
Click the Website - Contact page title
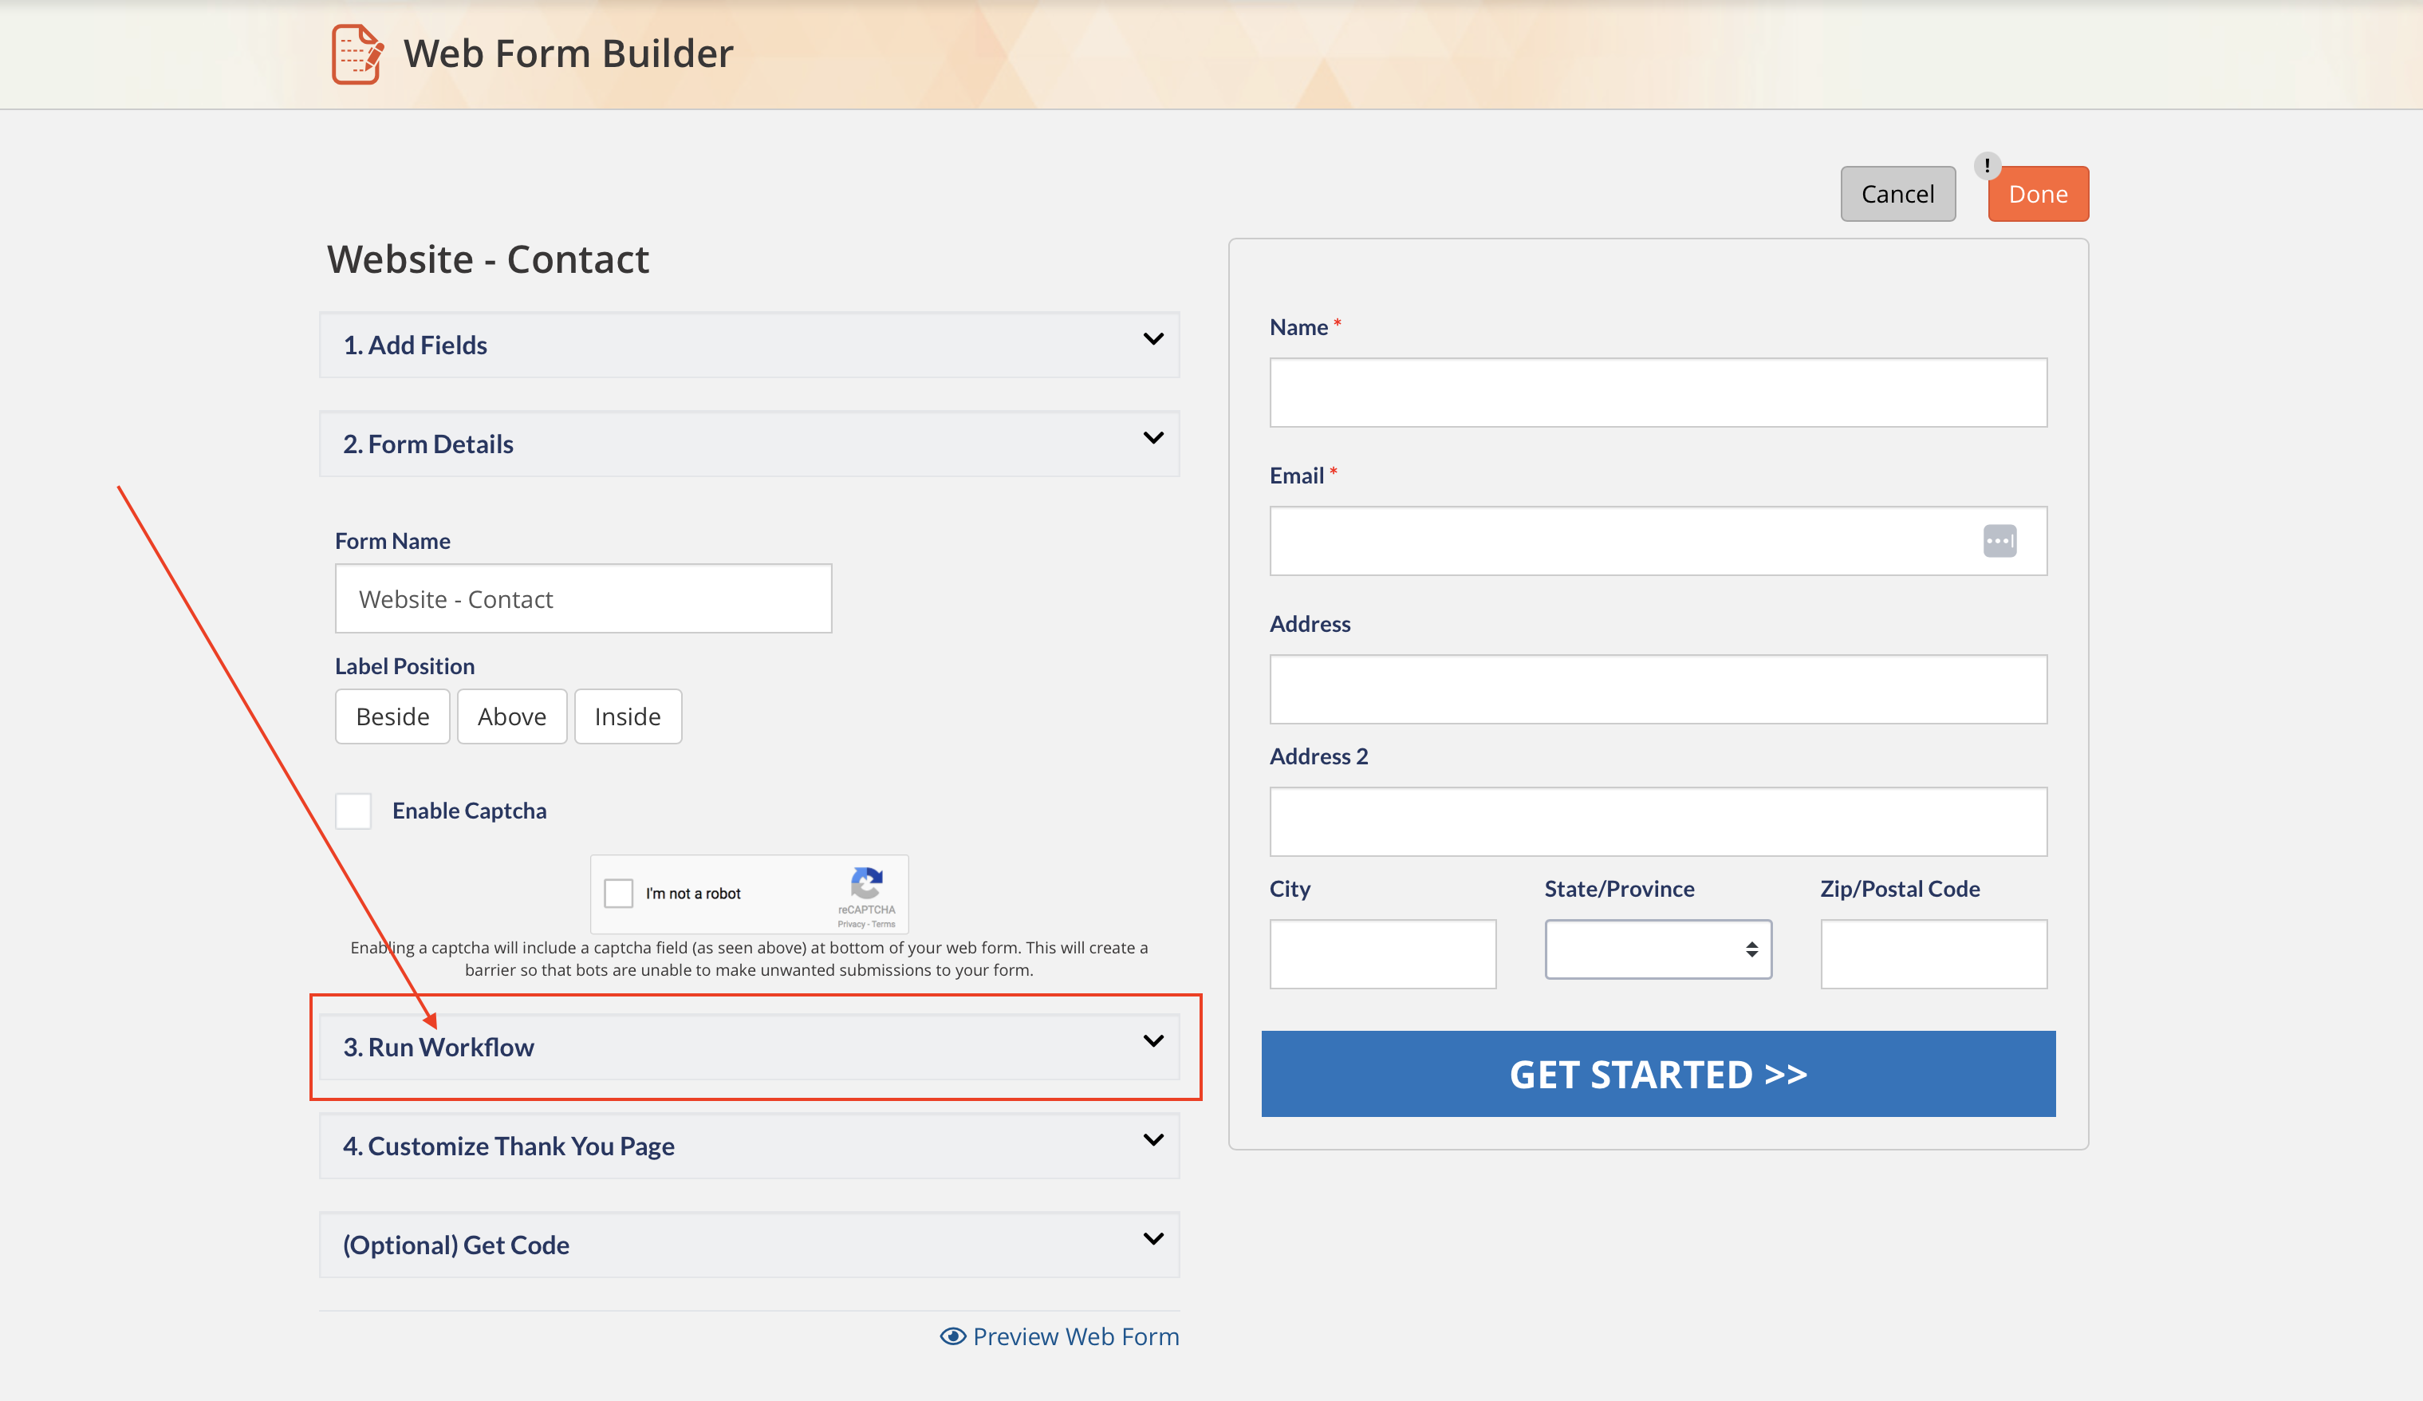(488, 259)
